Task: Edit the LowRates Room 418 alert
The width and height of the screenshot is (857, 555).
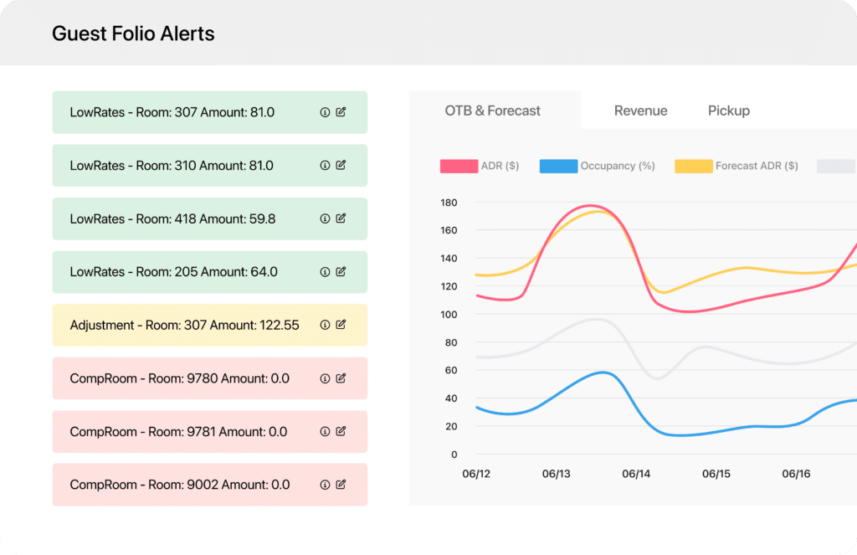Action: tap(341, 218)
